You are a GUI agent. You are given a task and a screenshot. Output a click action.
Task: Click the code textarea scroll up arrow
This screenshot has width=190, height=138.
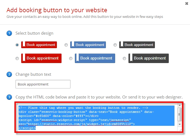coord(180,105)
